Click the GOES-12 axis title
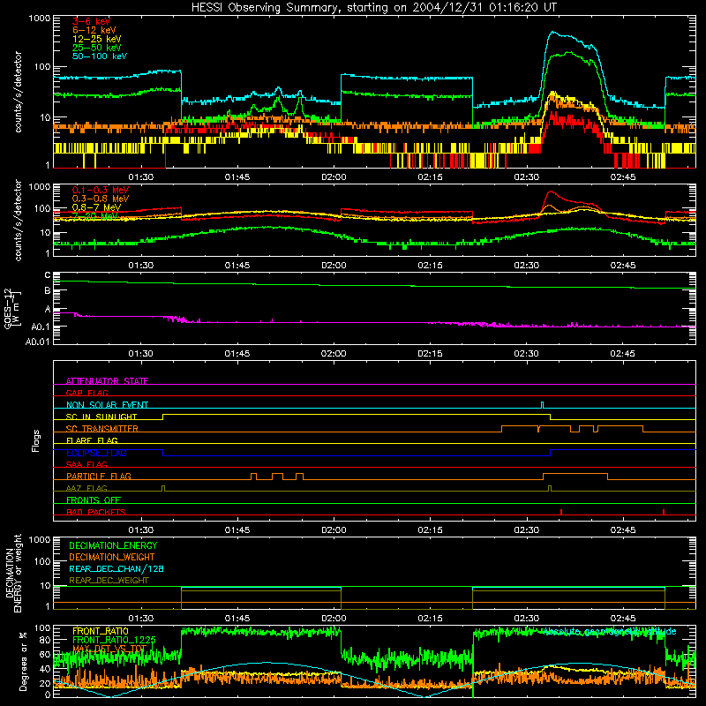 (12, 308)
